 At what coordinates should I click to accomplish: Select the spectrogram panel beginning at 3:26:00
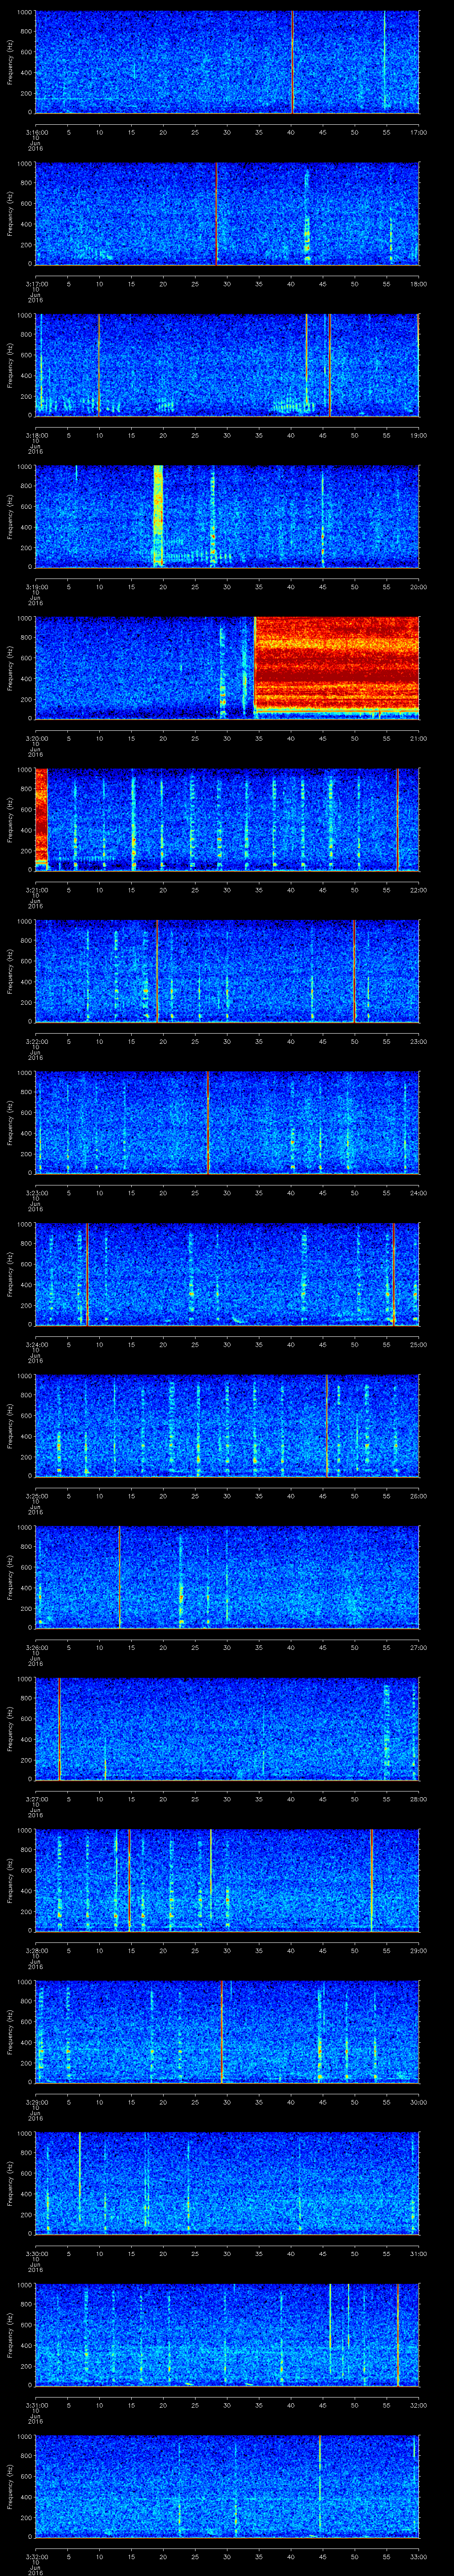click(x=227, y=1577)
